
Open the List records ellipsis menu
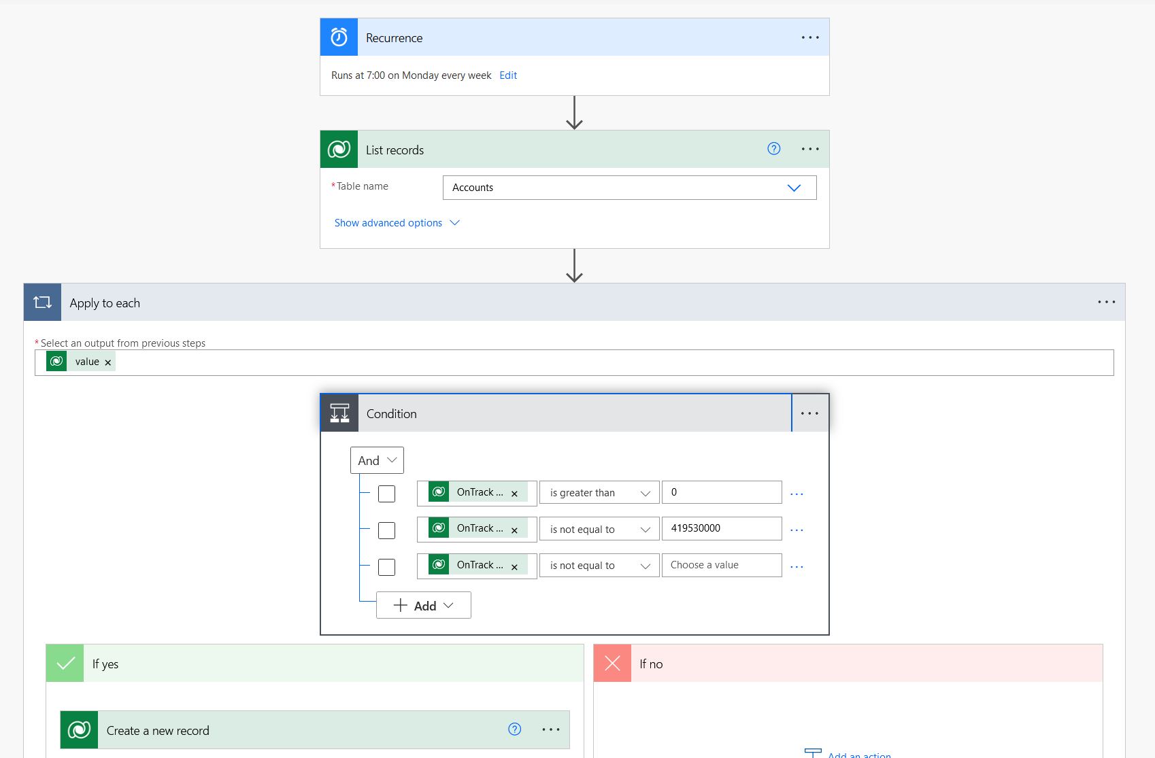click(x=810, y=149)
